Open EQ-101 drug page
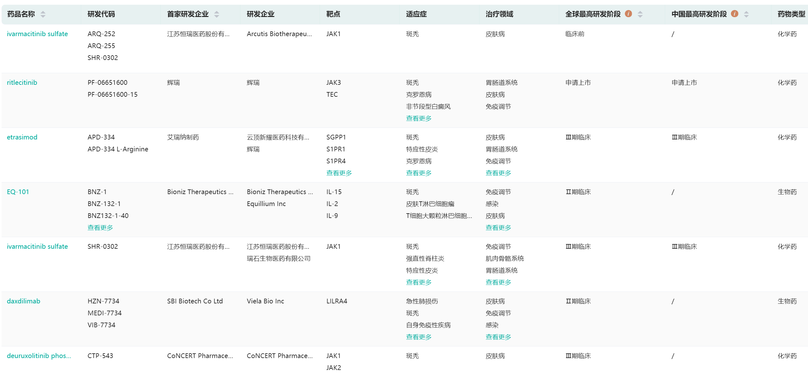The width and height of the screenshot is (808, 386). pos(18,192)
